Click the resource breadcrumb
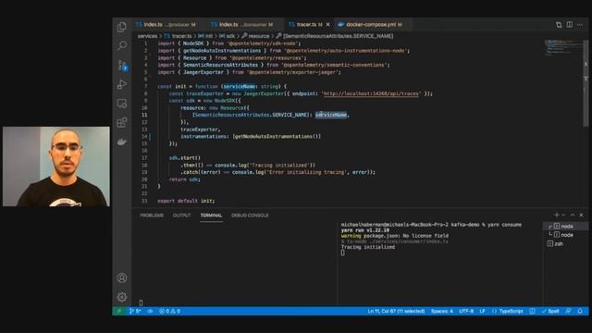The width and height of the screenshot is (592, 333). click(255, 36)
